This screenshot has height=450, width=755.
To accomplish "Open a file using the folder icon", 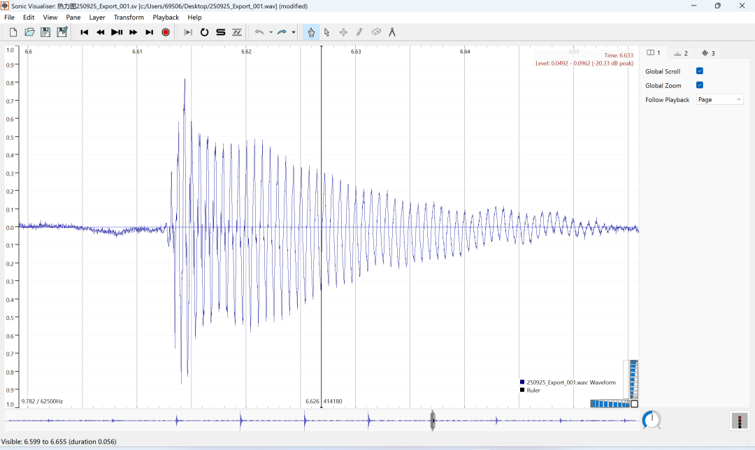I will [x=29, y=32].
